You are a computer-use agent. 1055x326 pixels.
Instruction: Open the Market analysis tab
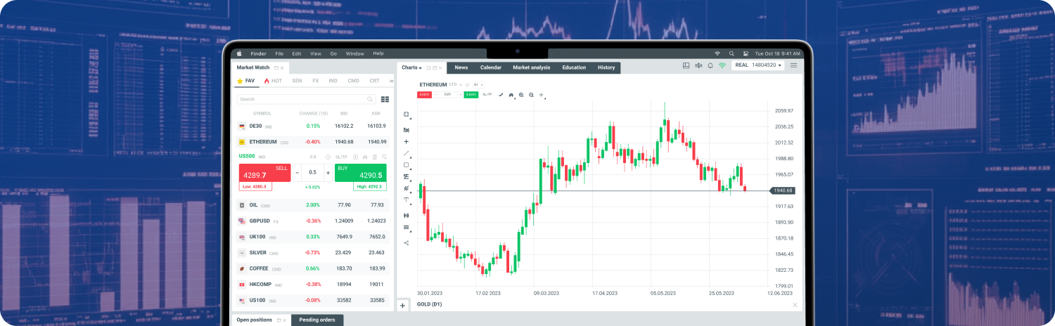pos(532,67)
